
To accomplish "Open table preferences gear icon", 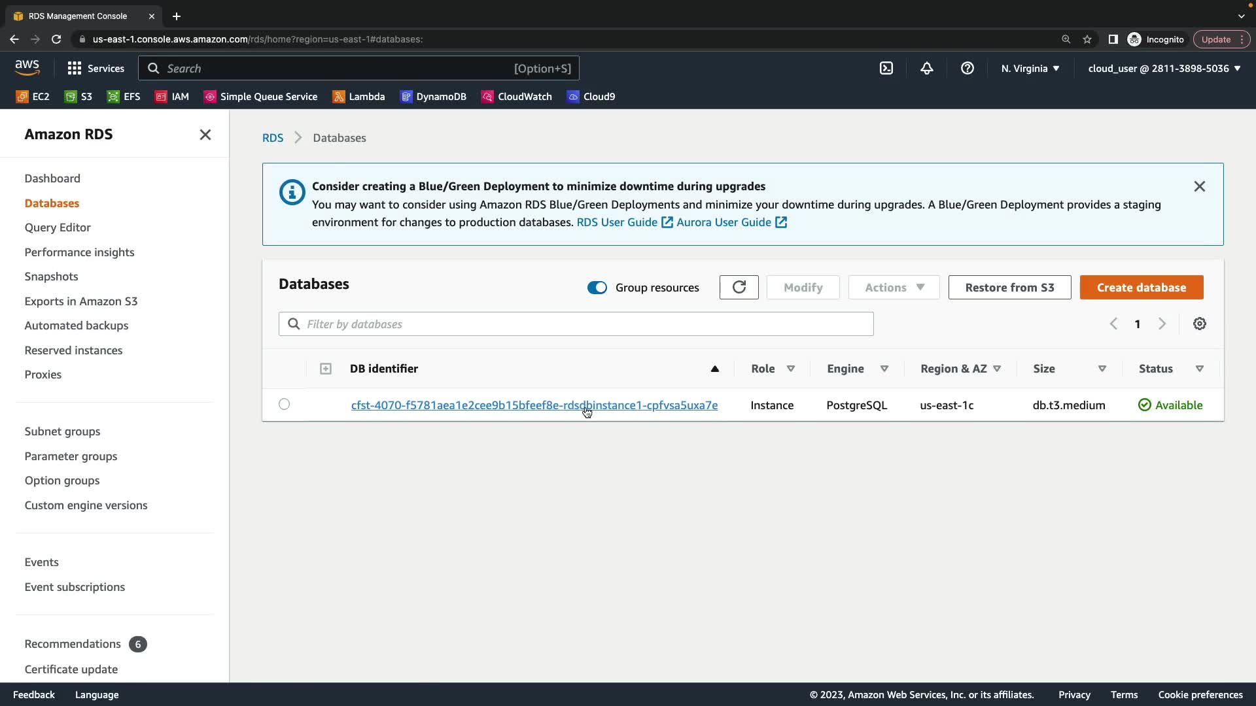I will [1199, 324].
